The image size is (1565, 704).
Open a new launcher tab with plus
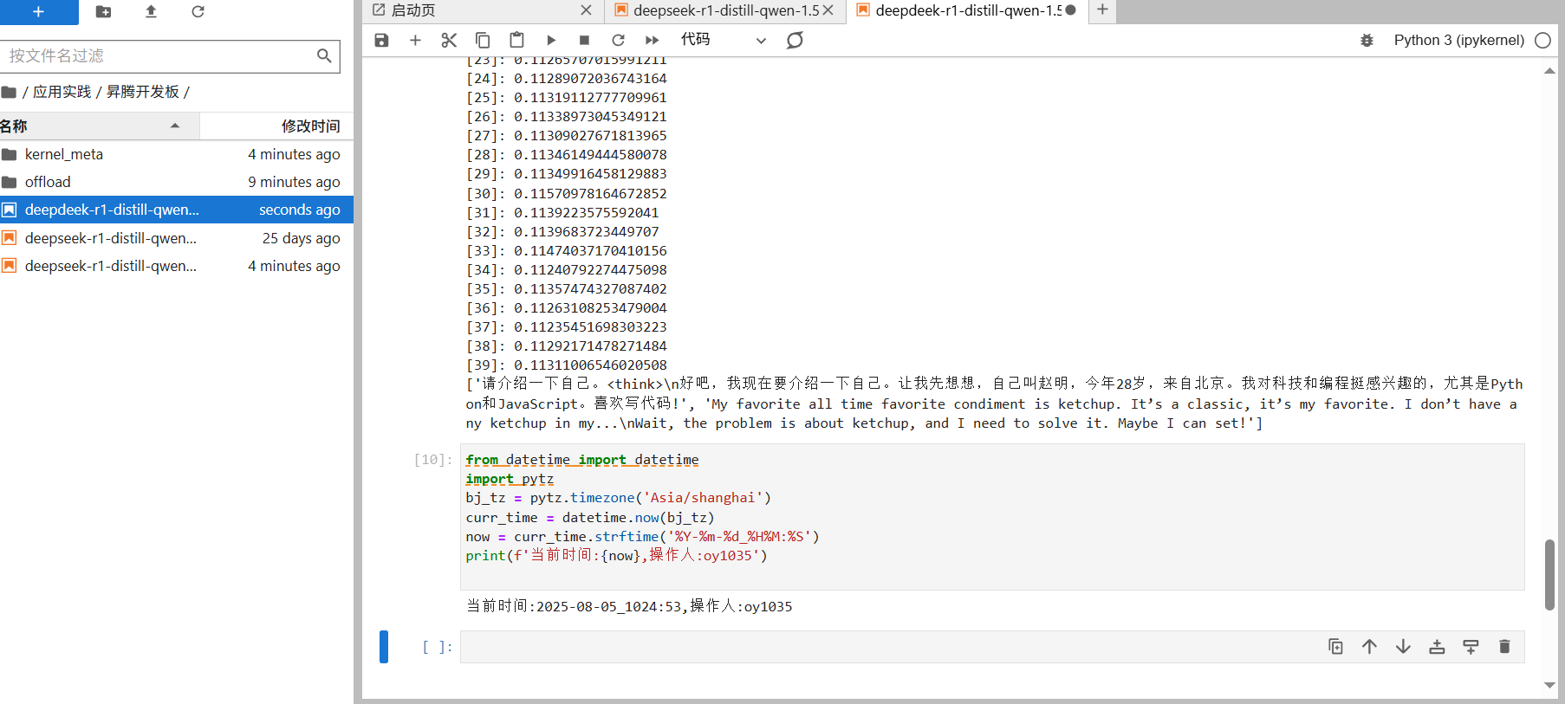[1102, 10]
